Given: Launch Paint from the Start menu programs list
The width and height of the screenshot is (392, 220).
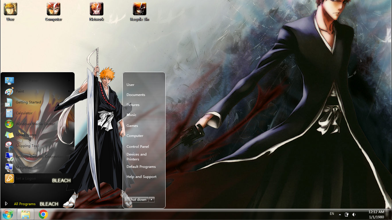Looking at the screenshot, I should pos(37,91).
